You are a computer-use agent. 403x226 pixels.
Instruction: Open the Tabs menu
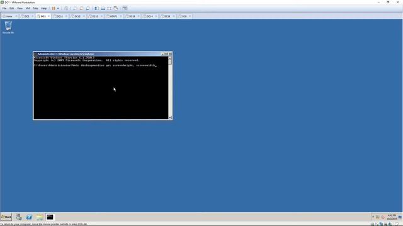click(35, 8)
